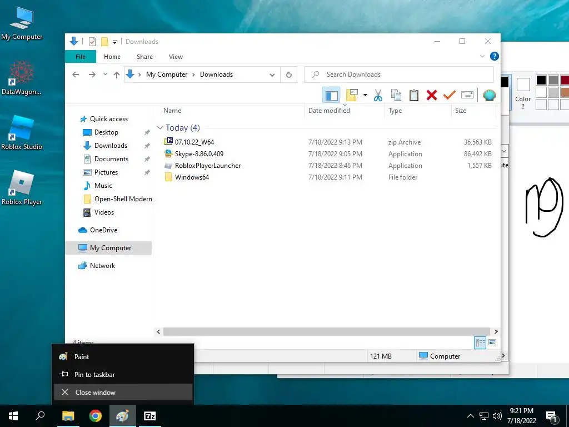Open the Windows Start button
This screenshot has width=569, height=427.
[x=13, y=416]
